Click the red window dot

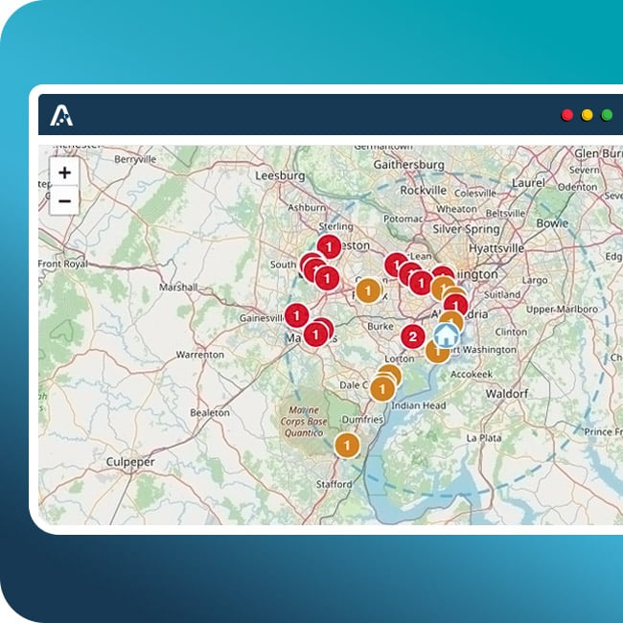[x=567, y=115]
